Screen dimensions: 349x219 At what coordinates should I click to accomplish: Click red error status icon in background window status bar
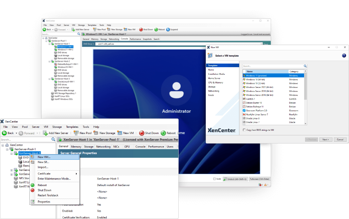pyautogui.click(x=260, y=185)
